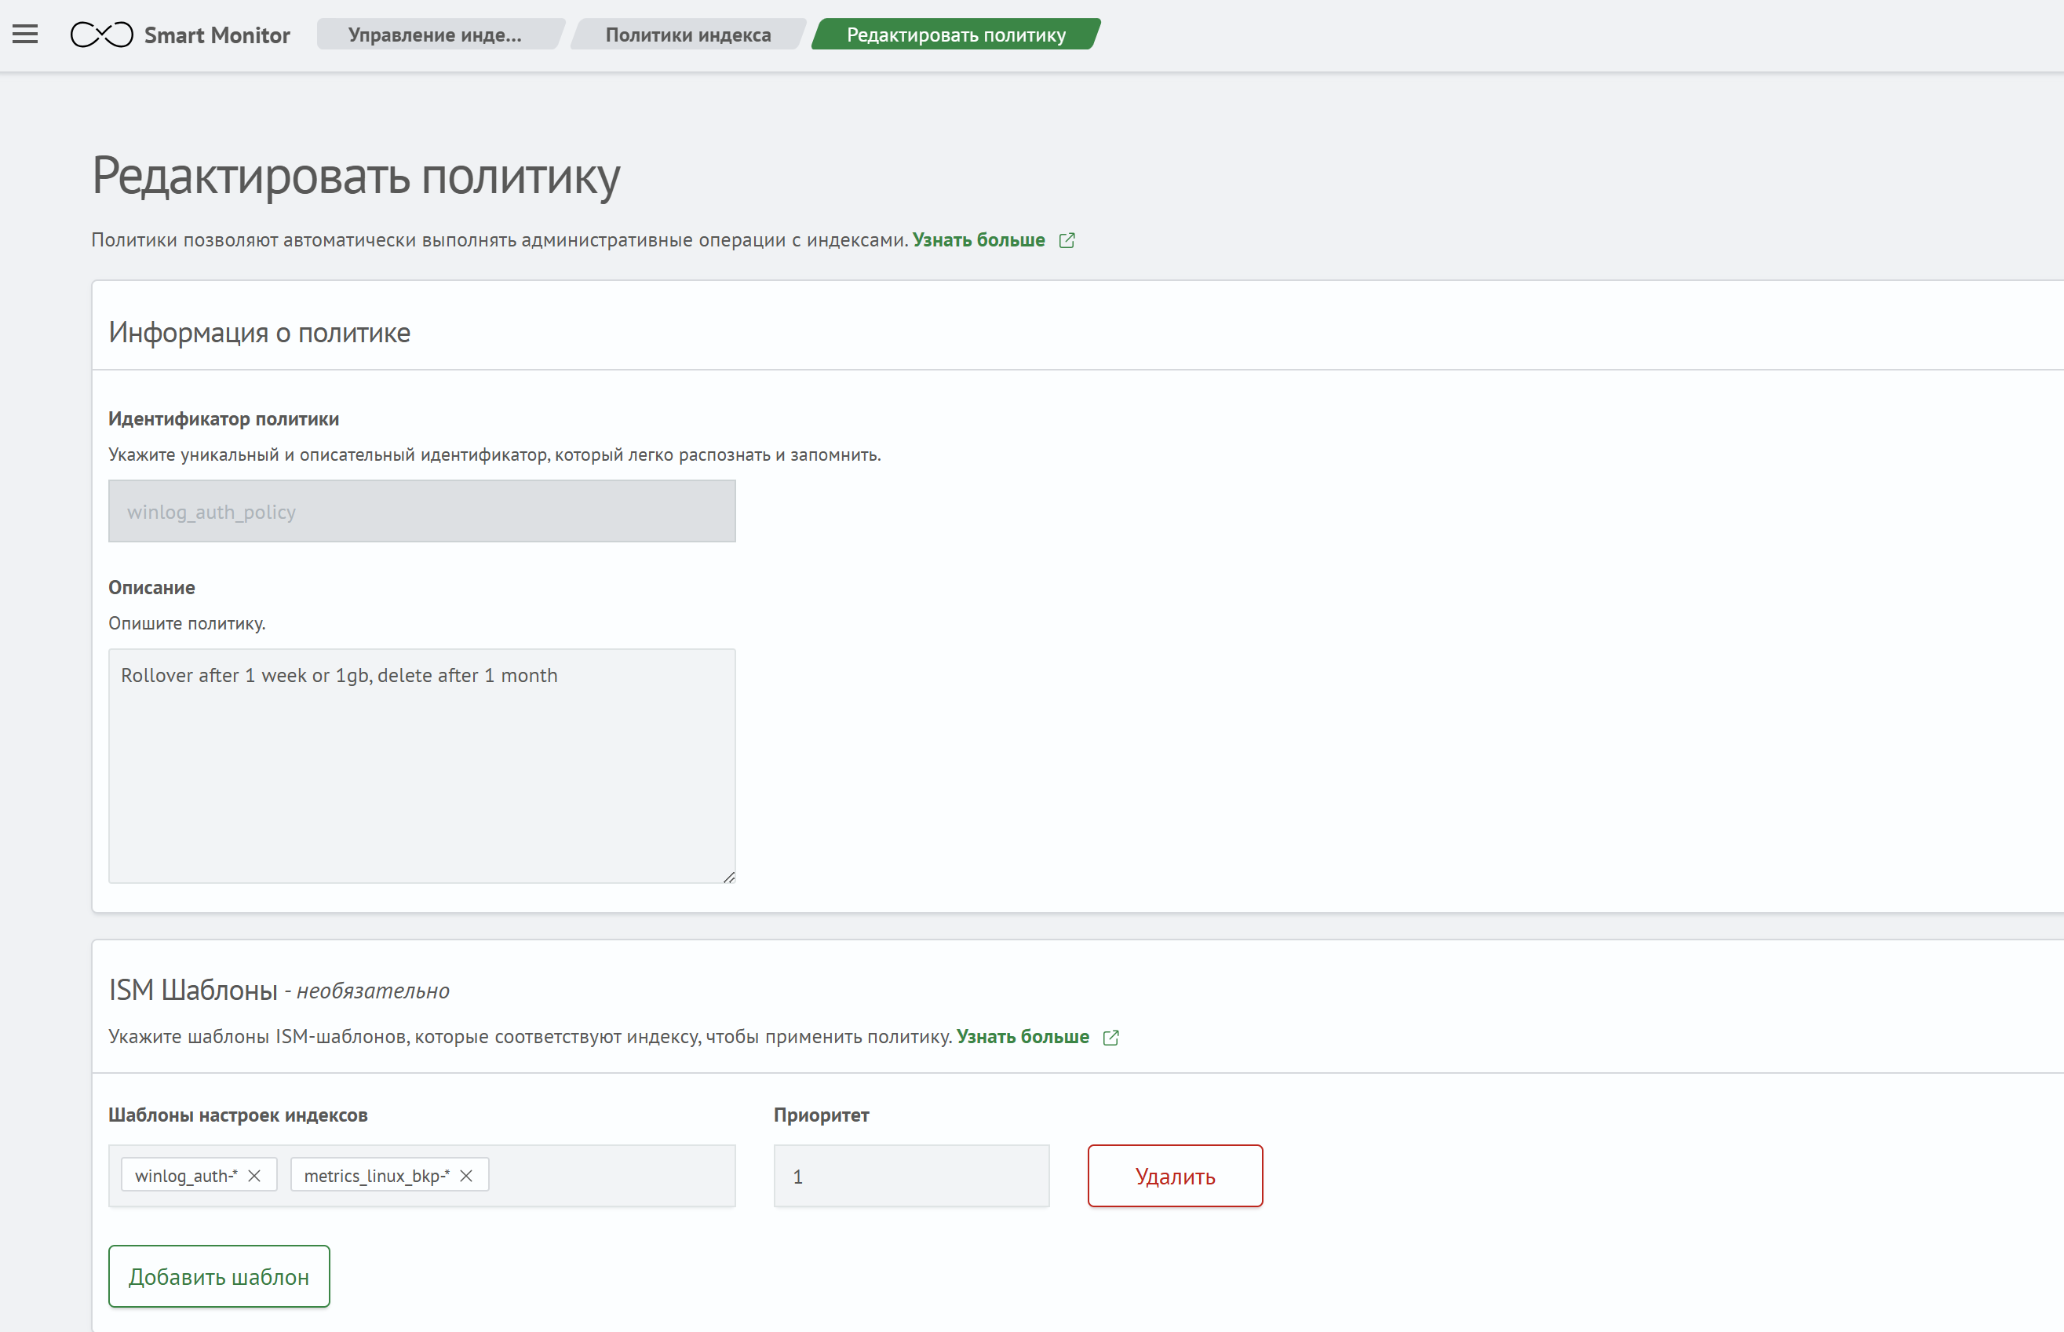The height and width of the screenshot is (1332, 2064).
Task: Click external link icon in ISM templates section
Action: tap(1111, 1037)
